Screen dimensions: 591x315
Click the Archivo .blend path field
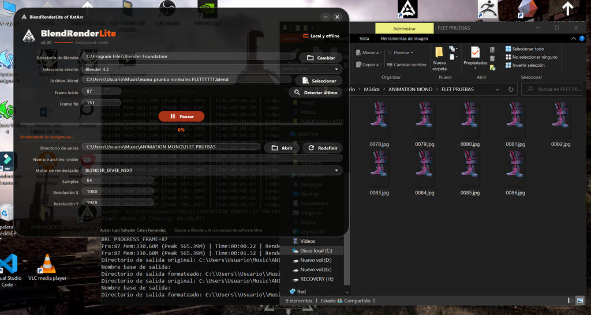(x=186, y=80)
